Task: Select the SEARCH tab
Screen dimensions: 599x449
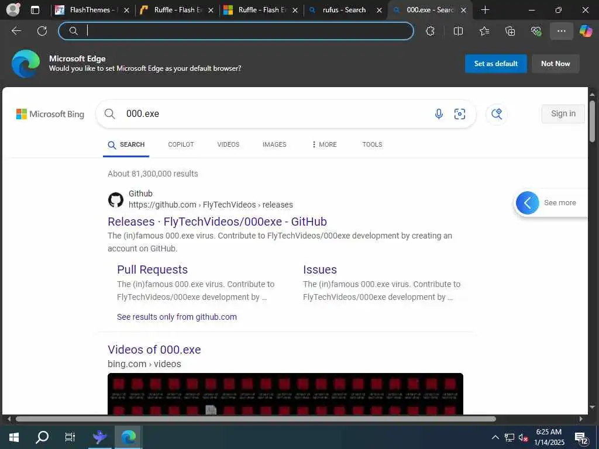Action: pos(126,145)
